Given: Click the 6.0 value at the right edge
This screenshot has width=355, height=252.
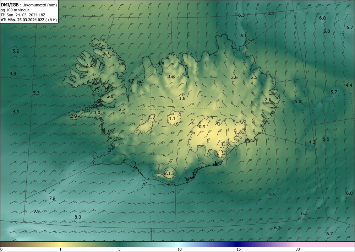Looking at the screenshot, I should (349, 193).
